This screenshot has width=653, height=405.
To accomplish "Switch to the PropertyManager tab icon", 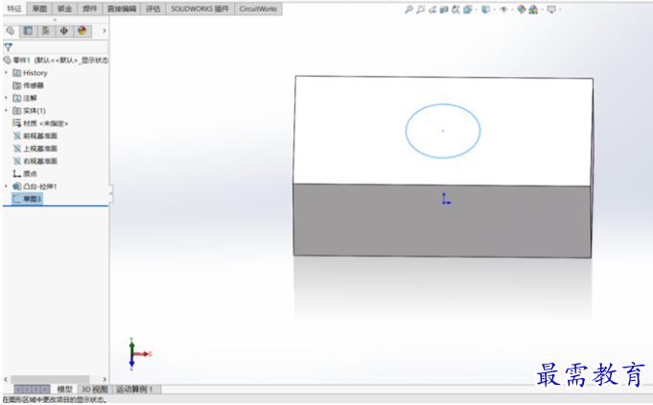I will (28, 31).
